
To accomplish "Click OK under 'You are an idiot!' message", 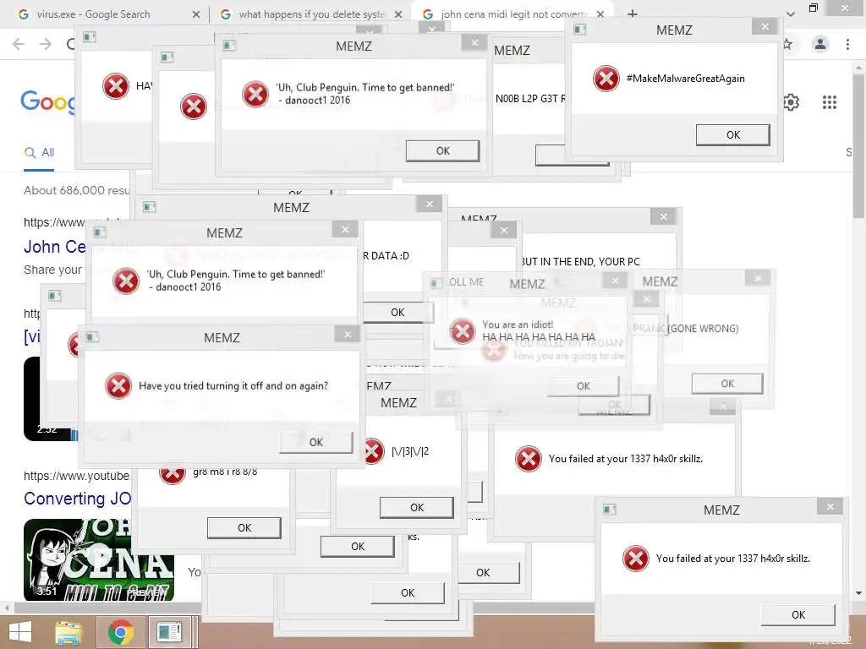I will click(584, 386).
